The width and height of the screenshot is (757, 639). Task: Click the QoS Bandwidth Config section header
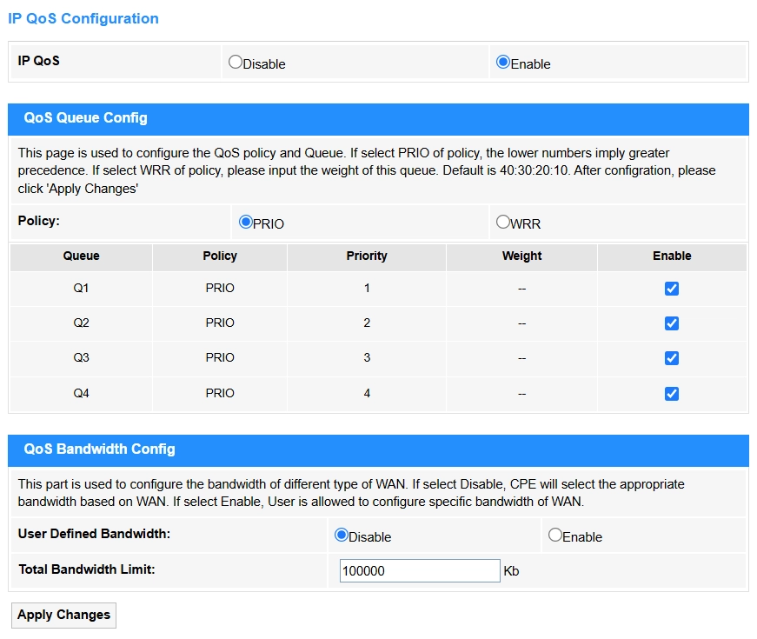100,449
